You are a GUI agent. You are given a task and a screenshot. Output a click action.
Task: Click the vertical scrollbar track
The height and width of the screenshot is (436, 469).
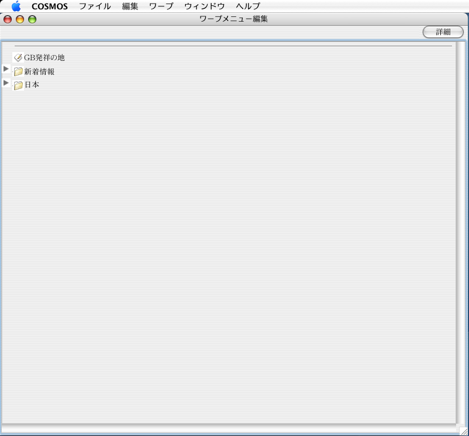461,232
